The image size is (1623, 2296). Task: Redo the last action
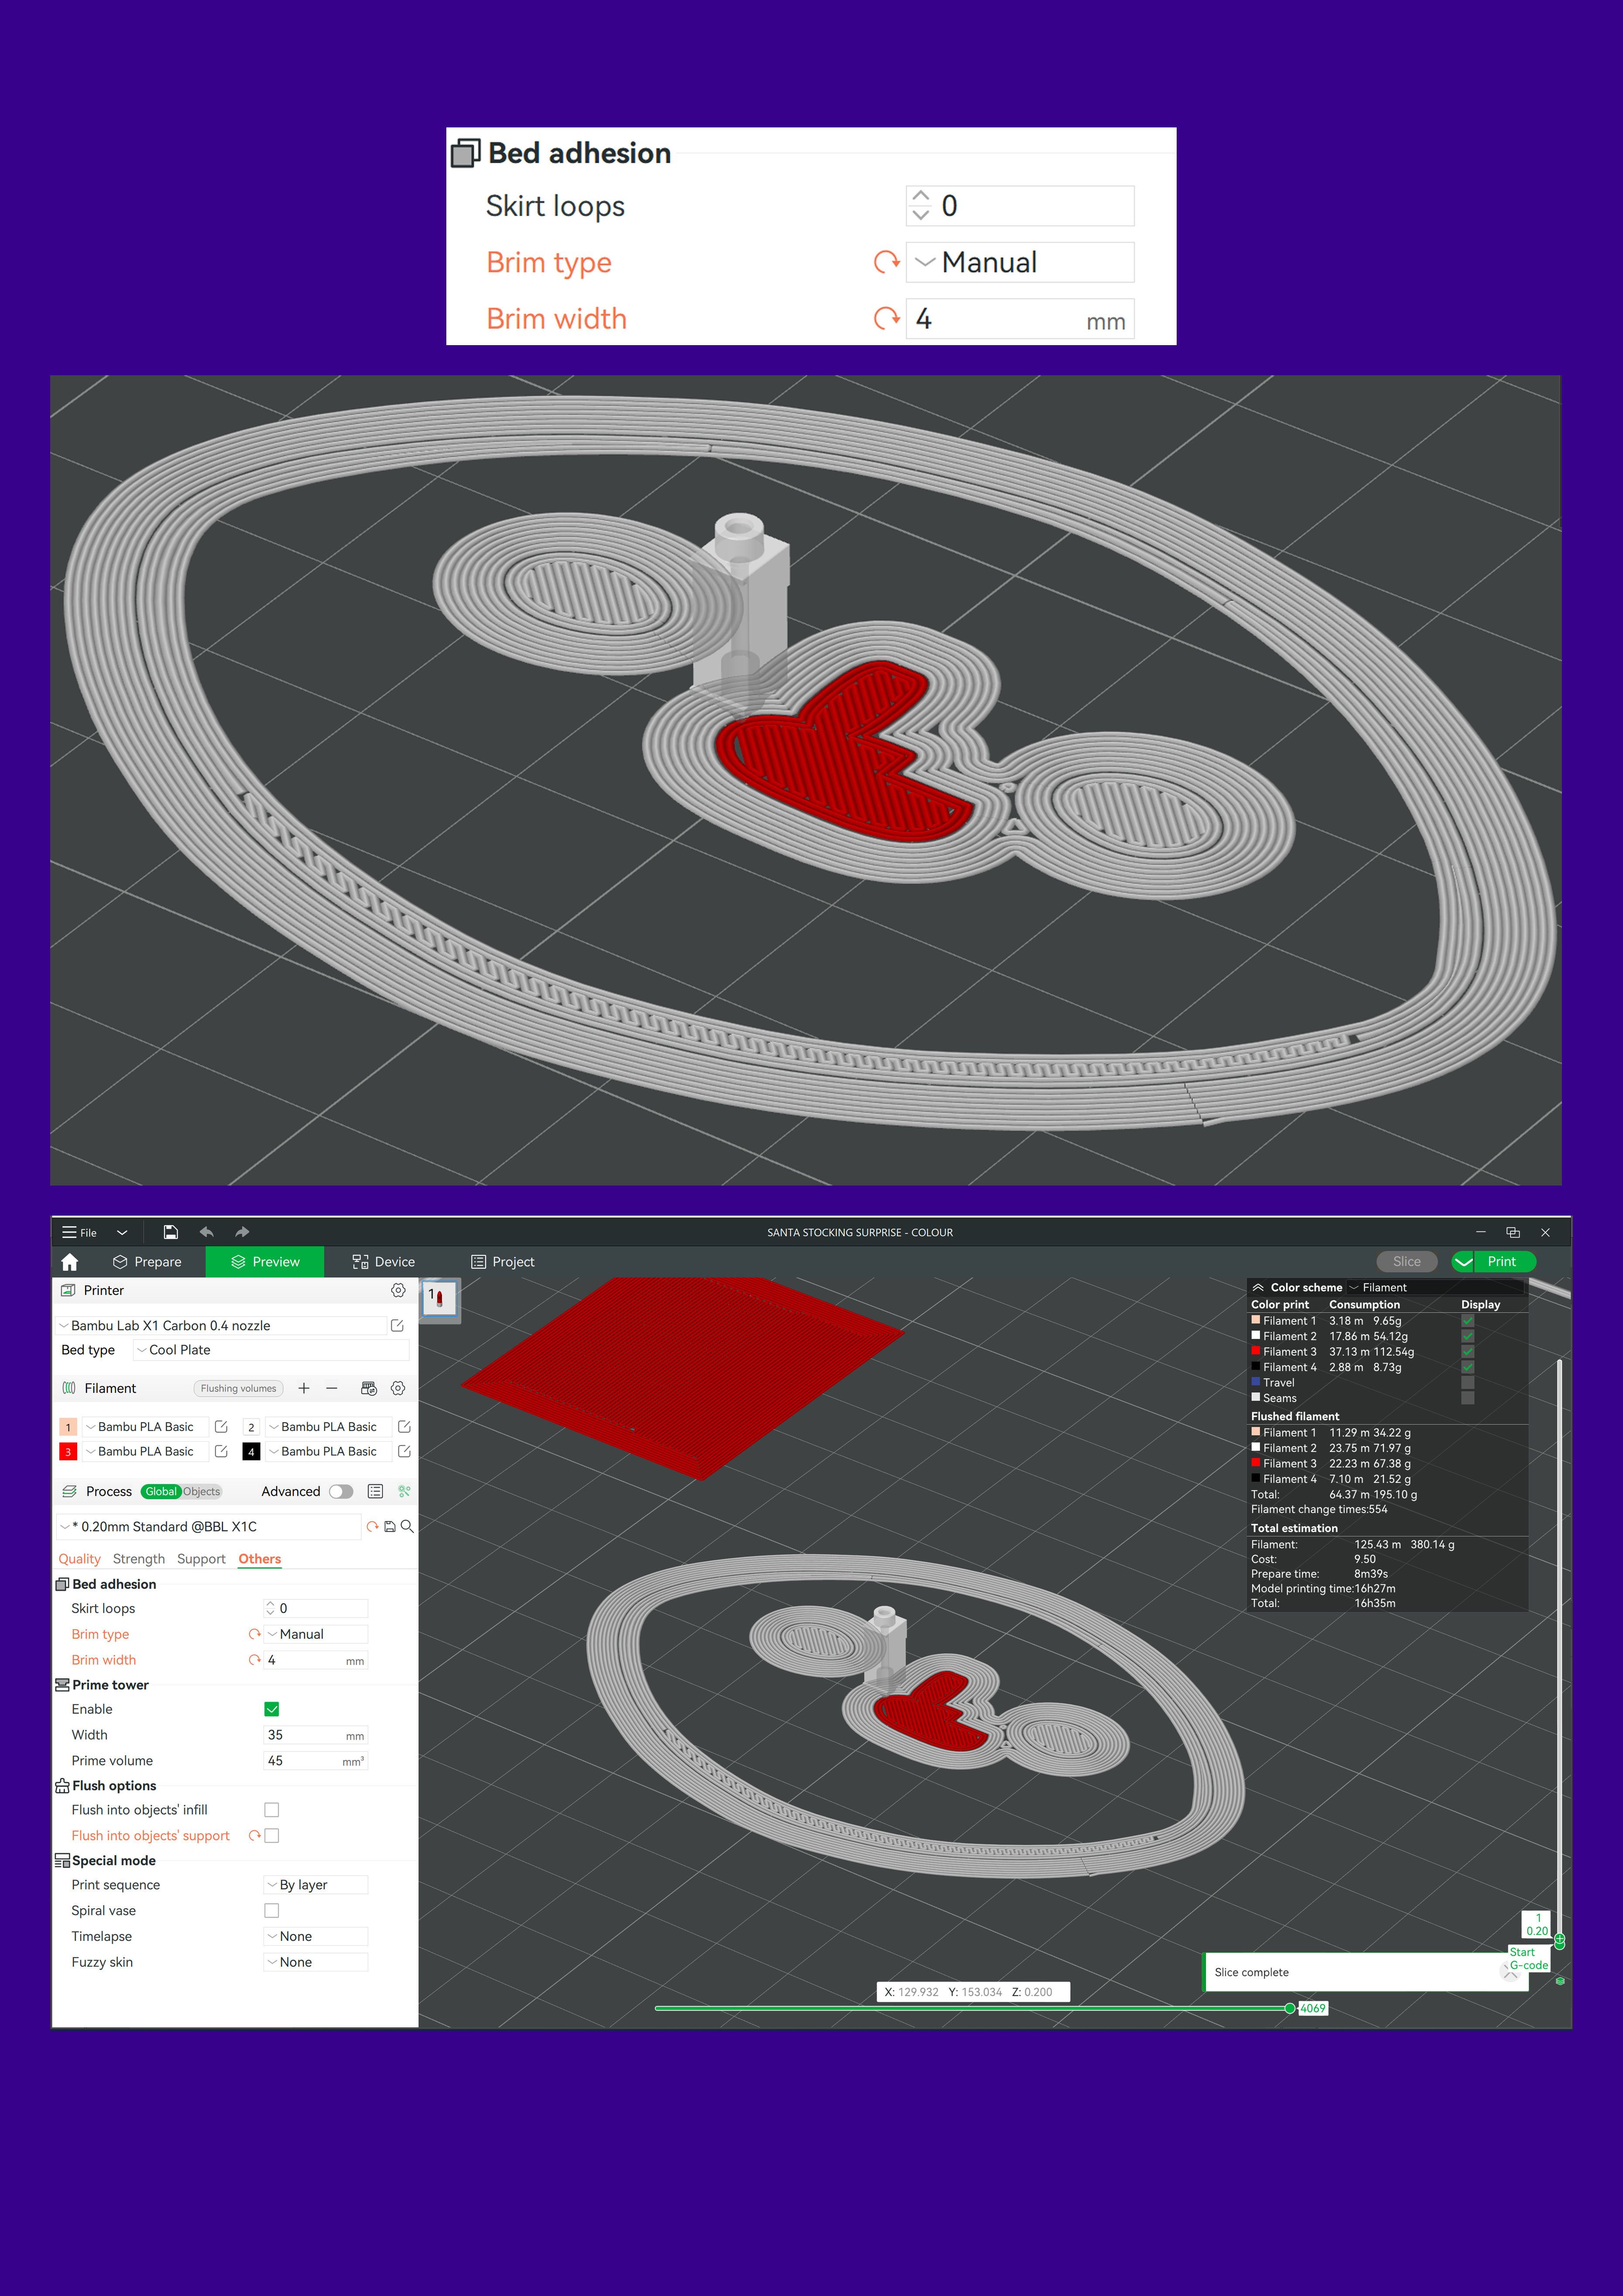[242, 1232]
